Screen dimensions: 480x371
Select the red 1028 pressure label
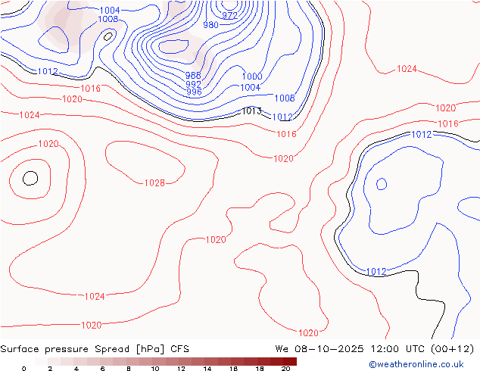point(154,183)
